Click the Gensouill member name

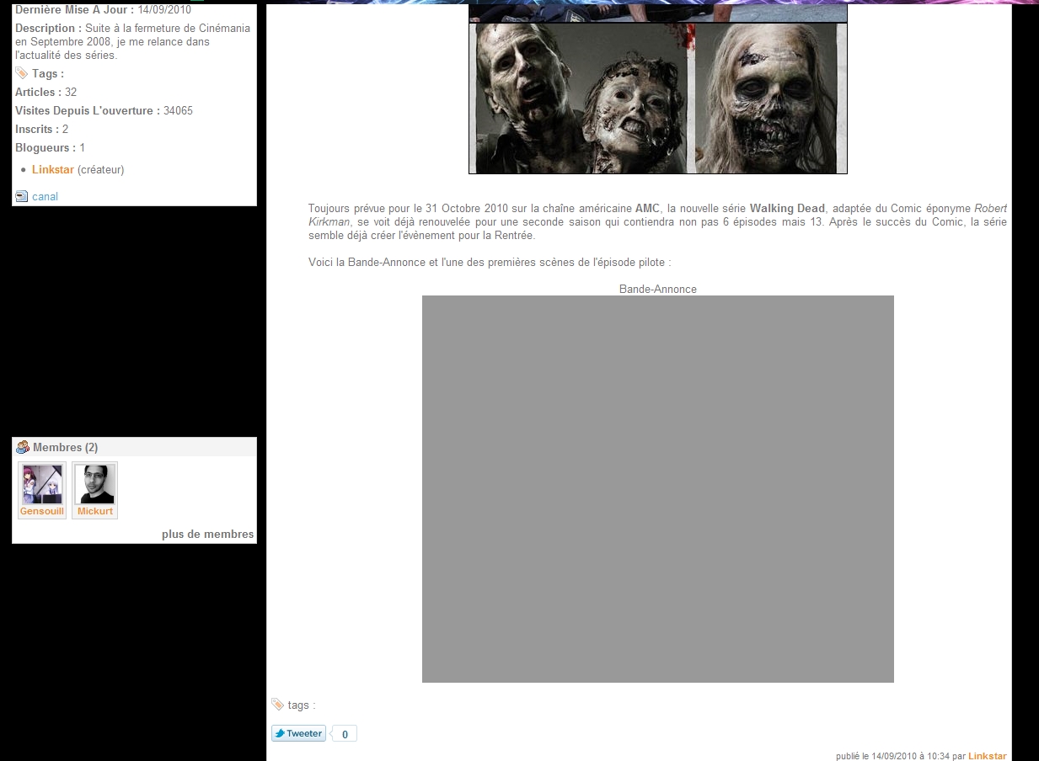pos(42,511)
